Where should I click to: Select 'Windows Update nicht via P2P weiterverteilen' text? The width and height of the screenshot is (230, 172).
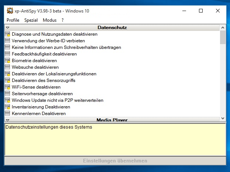click(x=58, y=100)
